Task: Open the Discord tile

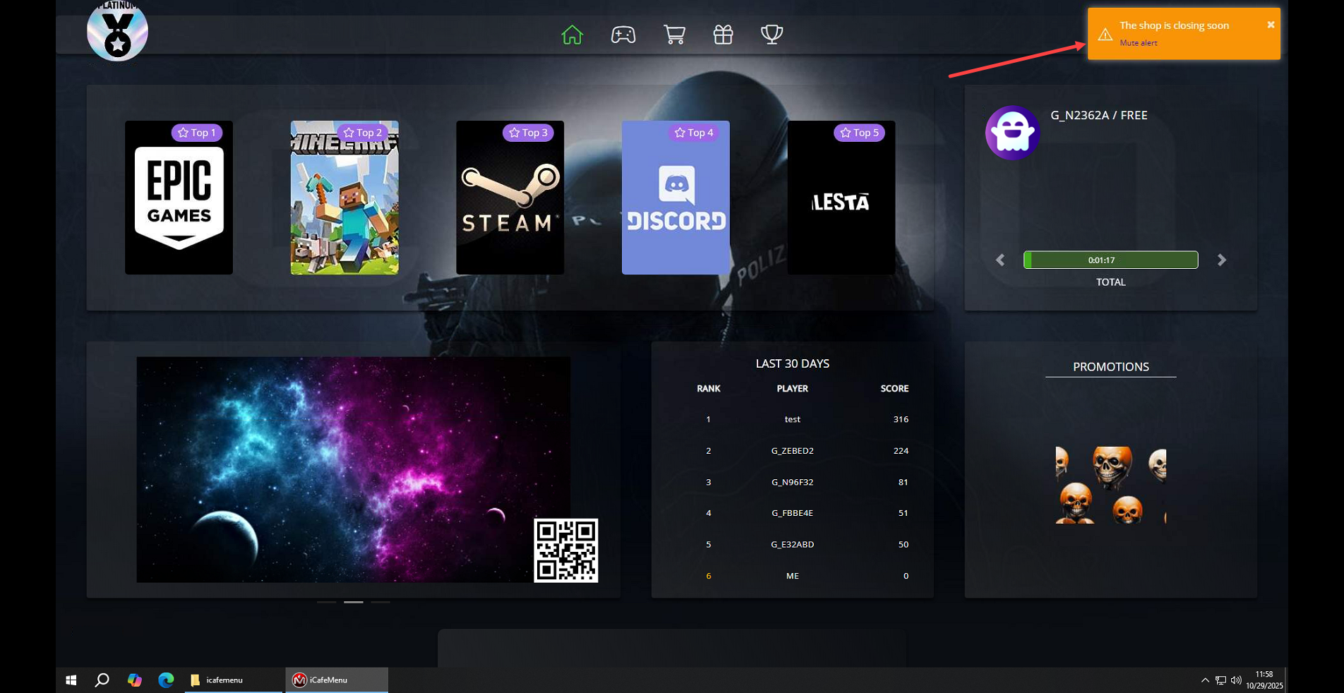Action: point(676,198)
